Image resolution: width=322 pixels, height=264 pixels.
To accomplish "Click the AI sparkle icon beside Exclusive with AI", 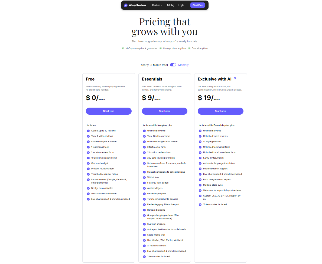I will 235,78.
